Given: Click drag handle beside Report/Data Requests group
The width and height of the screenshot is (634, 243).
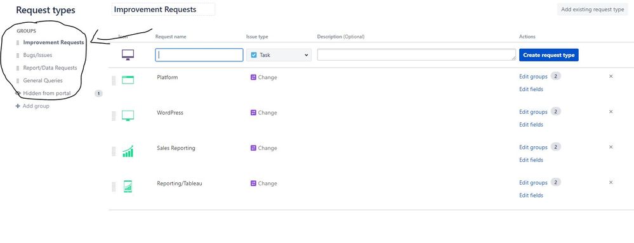Looking at the screenshot, I should [x=18, y=68].
